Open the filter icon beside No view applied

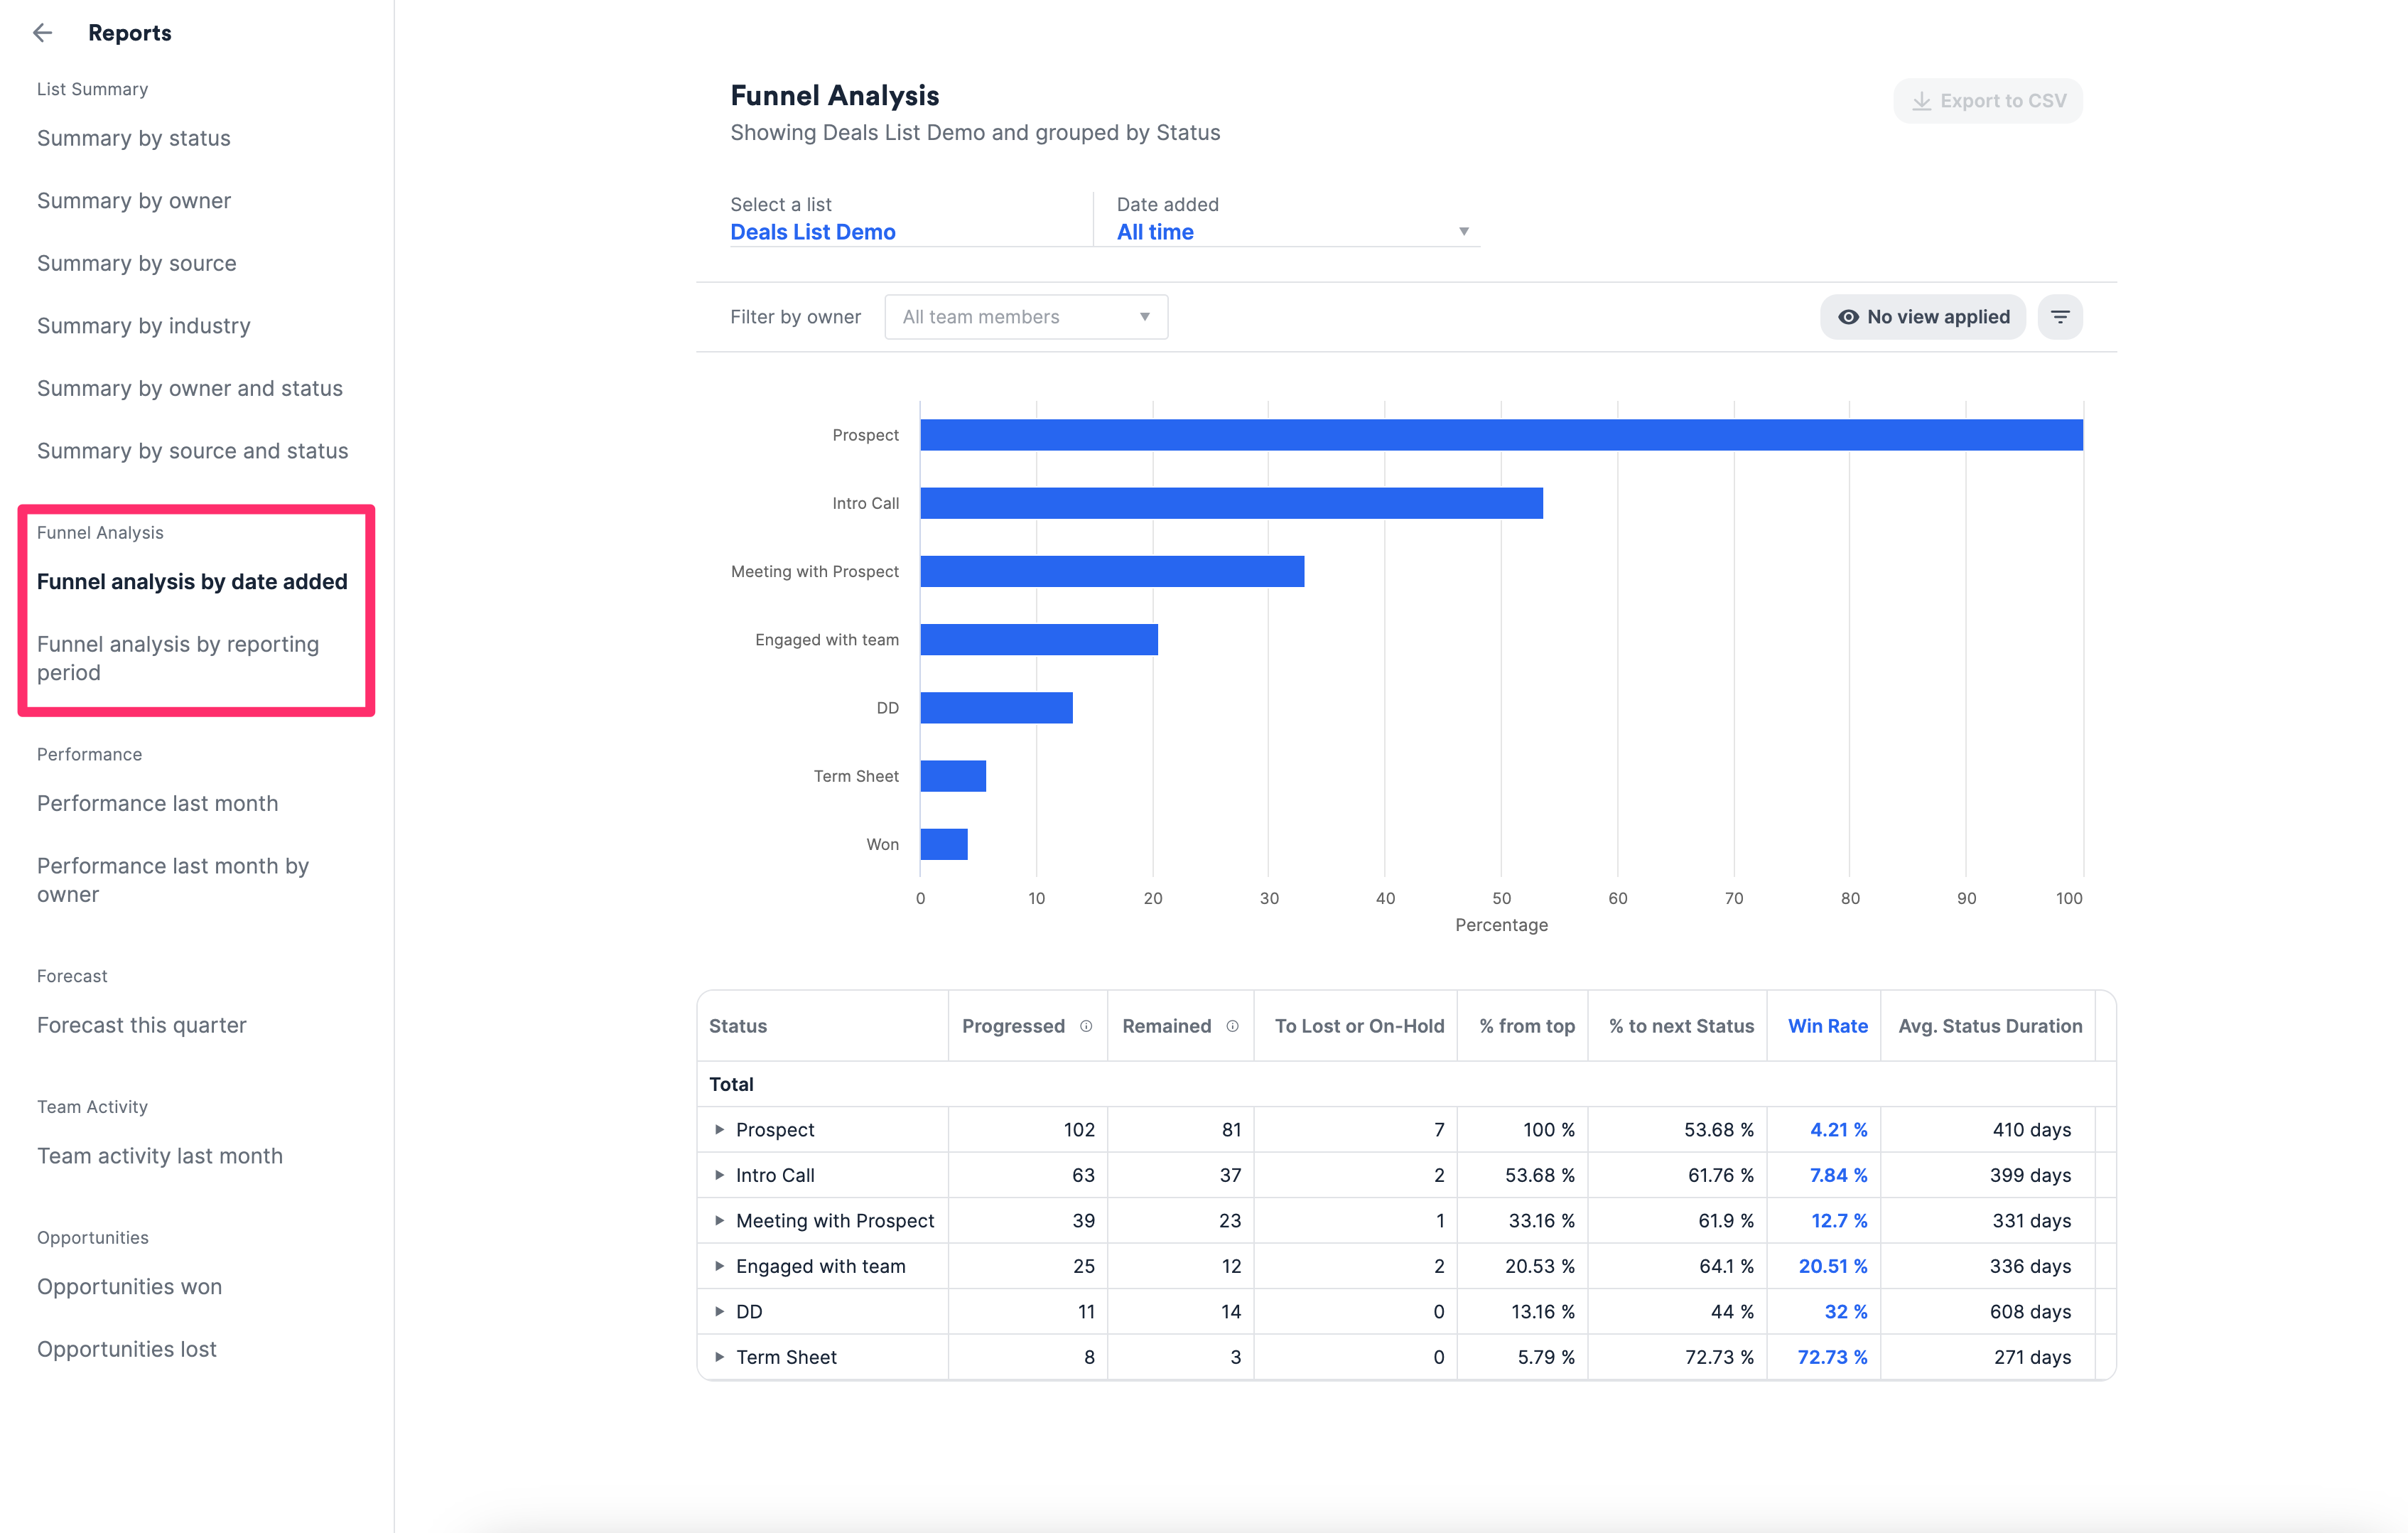coord(2060,317)
